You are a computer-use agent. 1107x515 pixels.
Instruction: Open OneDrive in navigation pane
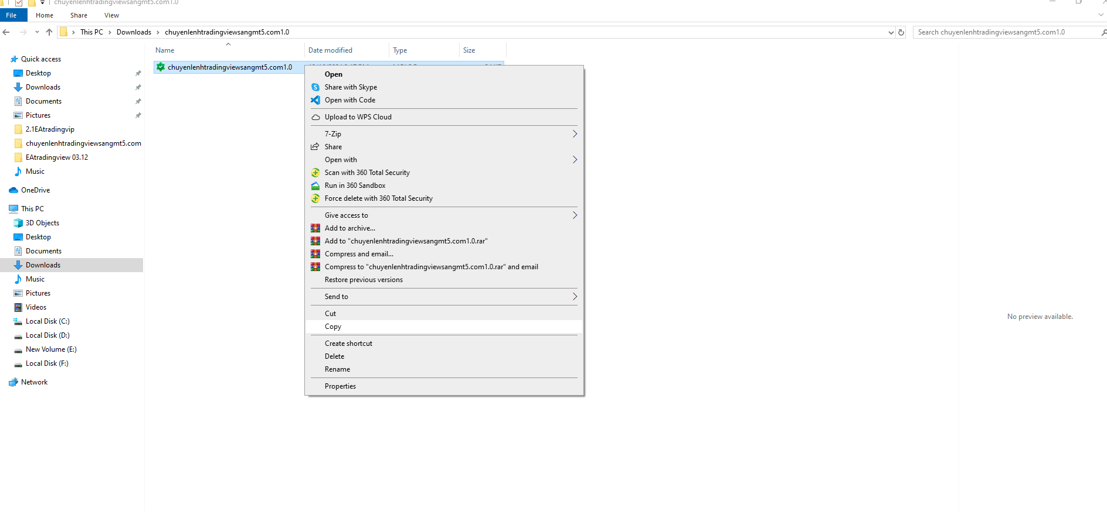35,190
